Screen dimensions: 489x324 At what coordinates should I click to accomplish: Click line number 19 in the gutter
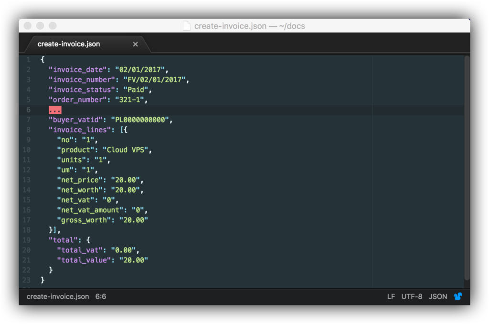27,240
